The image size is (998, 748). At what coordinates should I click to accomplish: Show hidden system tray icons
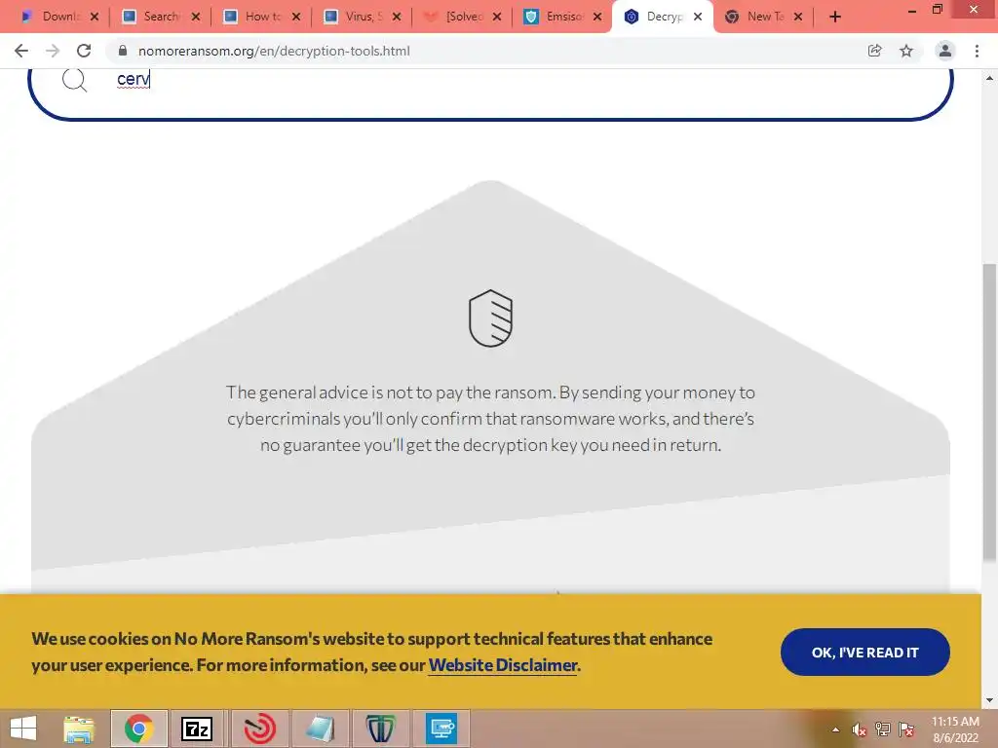(835, 729)
